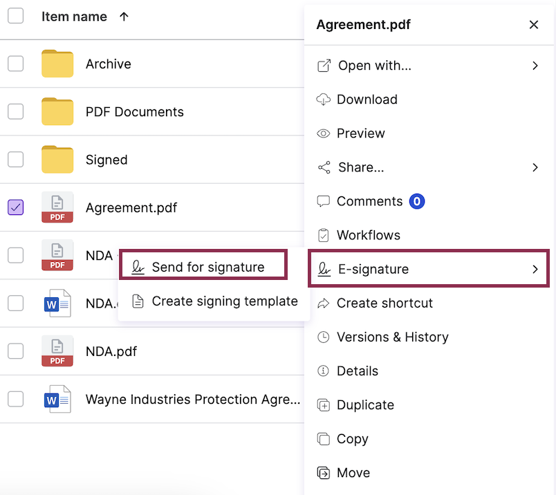This screenshot has width=556, height=495.
Task: Click the E-signature pen icon
Action: [x=324, y=269]
